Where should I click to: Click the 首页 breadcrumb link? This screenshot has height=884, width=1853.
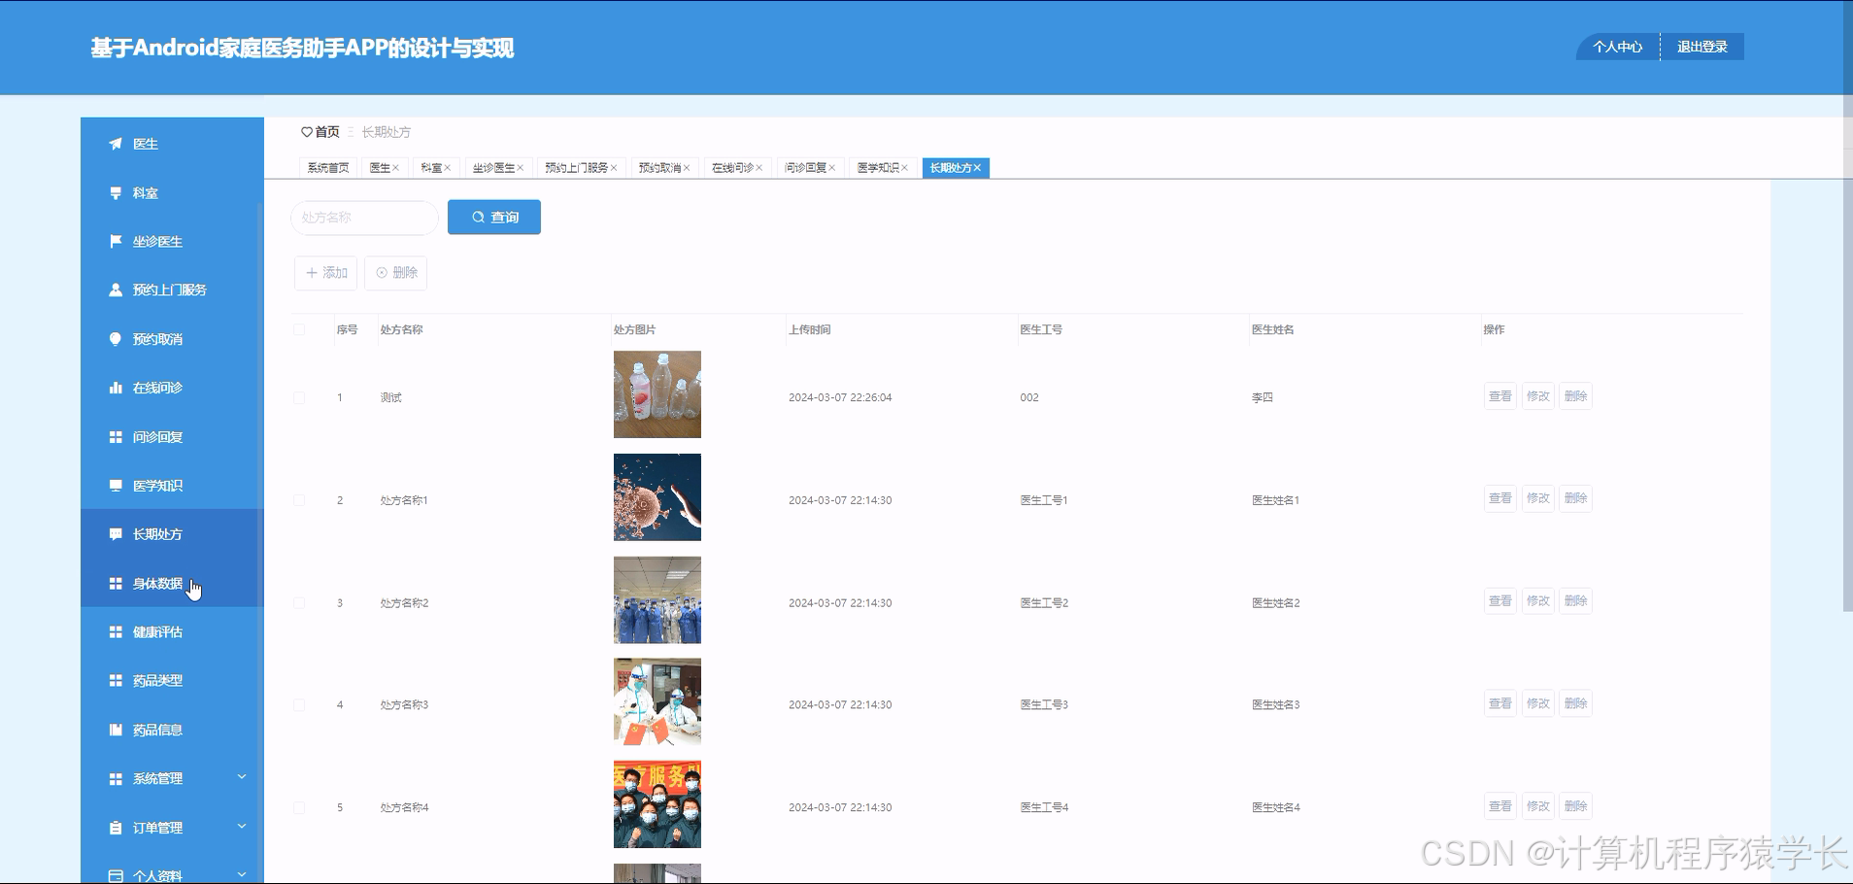click(327, 132)
